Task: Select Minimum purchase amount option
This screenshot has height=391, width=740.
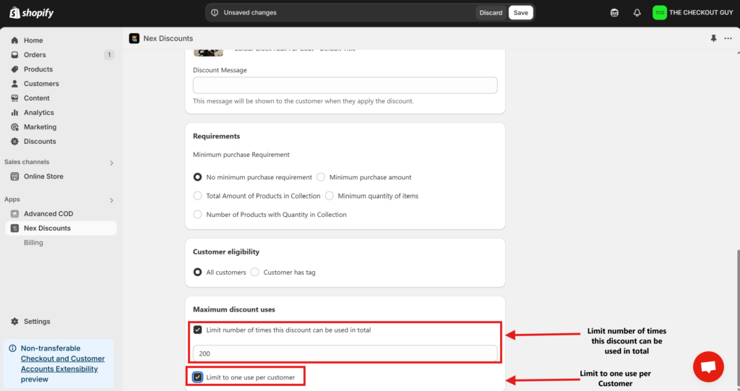Action: click(321, 177)
